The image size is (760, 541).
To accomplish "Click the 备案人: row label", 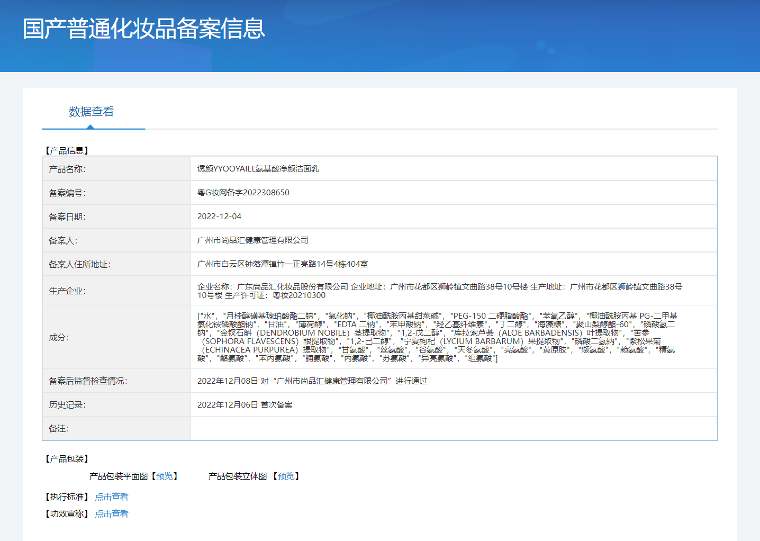I will [x=63, y=241].
